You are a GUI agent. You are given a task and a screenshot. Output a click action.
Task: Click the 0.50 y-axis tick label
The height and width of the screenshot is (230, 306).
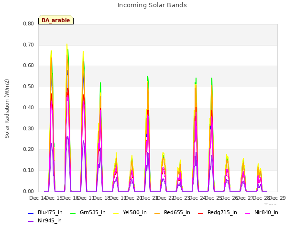point(29,86)
